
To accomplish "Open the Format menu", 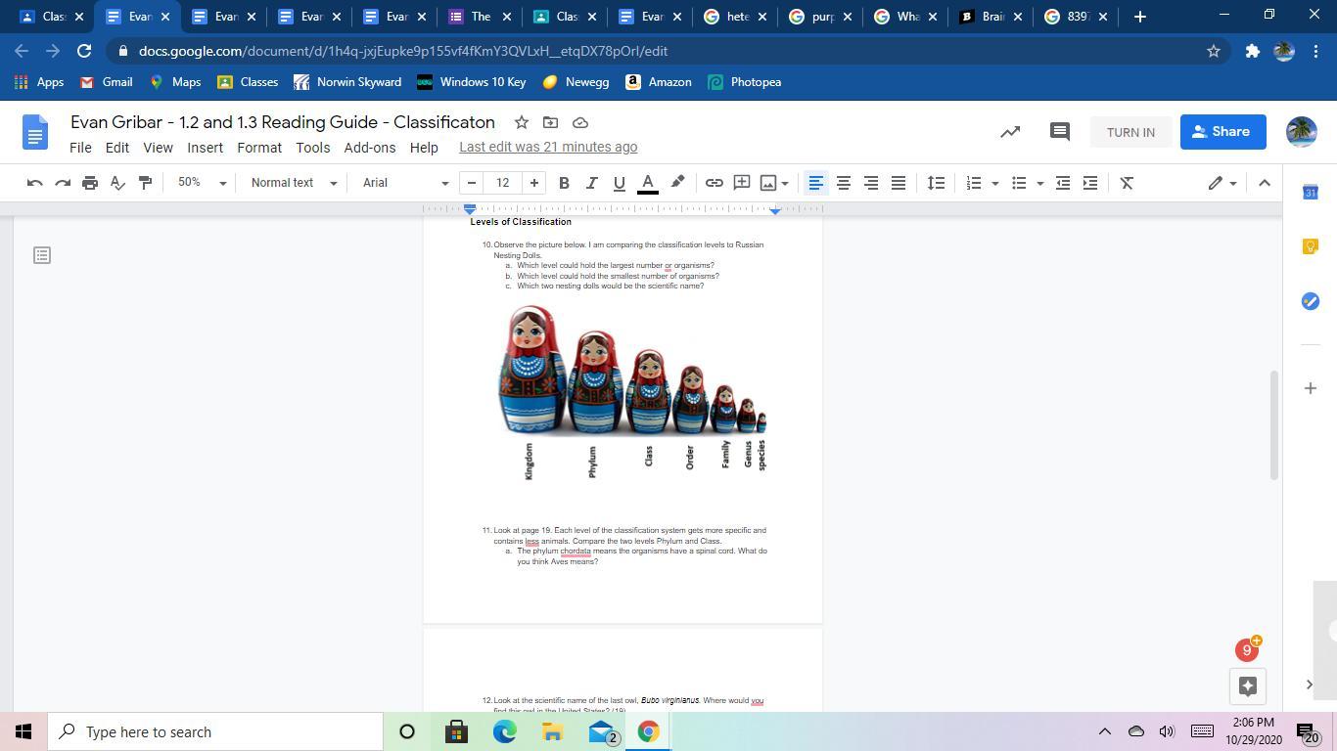I will coord(259,148).
